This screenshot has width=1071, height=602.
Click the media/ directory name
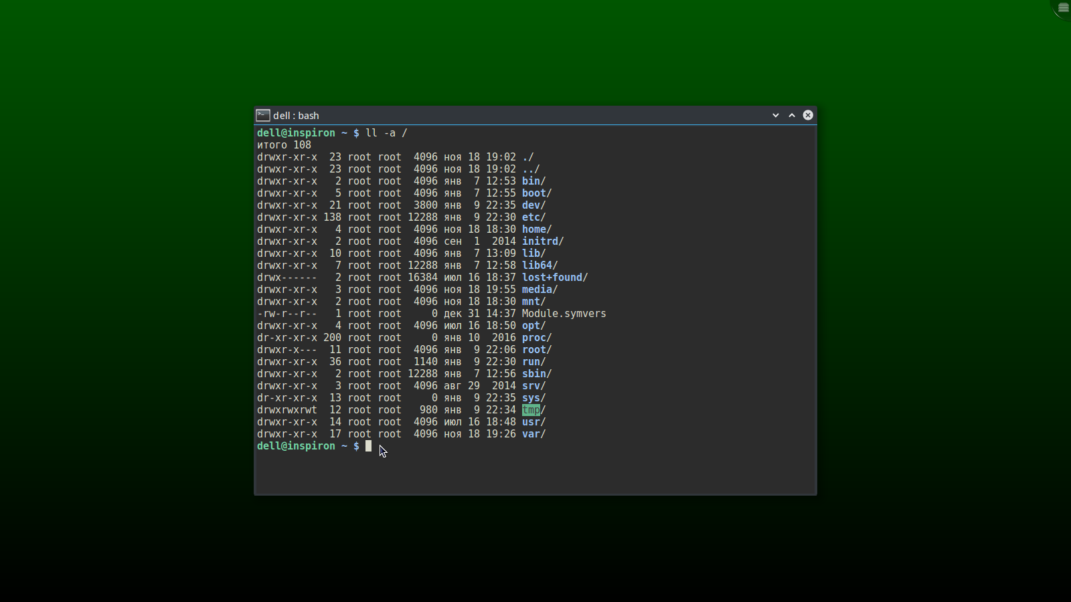[x=540, y=290]
